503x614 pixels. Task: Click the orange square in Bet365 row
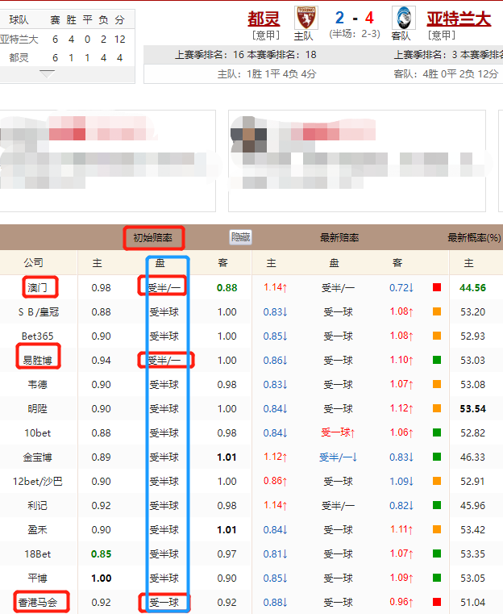[436, 336]
